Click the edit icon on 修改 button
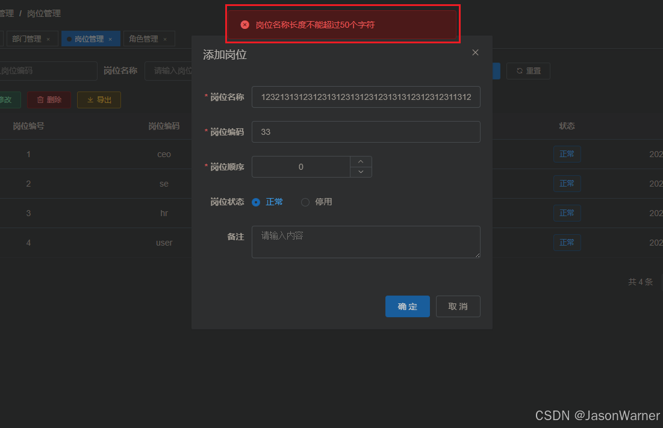This screenshot has width=663, height=428. [x=2, y=99]
